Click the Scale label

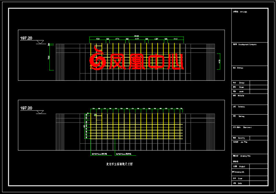pyautogui.click(x=238, y=178)
